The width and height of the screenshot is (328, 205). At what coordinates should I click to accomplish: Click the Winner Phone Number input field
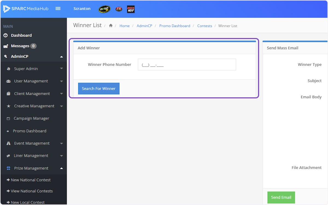tap(187, 64)
